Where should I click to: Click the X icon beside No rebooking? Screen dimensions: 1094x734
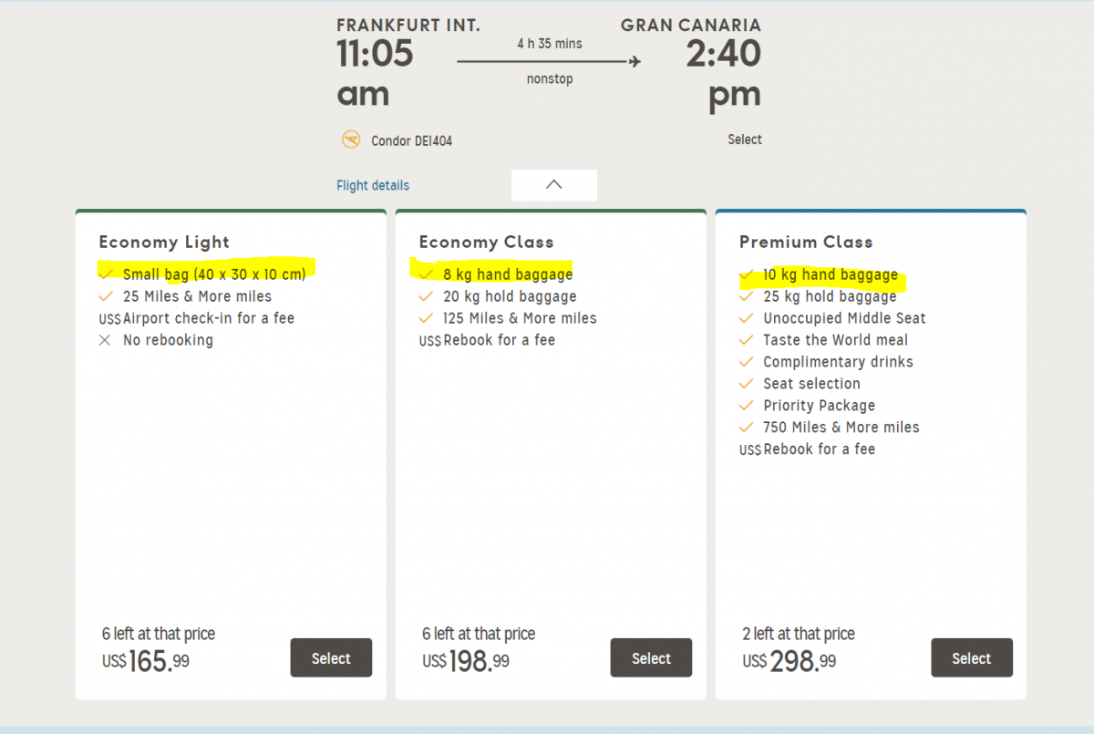(x=106, y=340)
